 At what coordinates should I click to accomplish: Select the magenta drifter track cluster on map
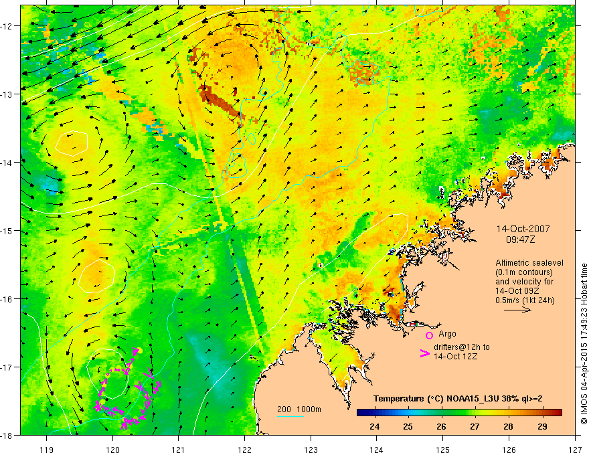point(127,390)
